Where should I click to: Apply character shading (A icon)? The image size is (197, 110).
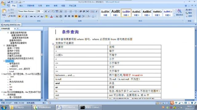click(x=57, y=16)
